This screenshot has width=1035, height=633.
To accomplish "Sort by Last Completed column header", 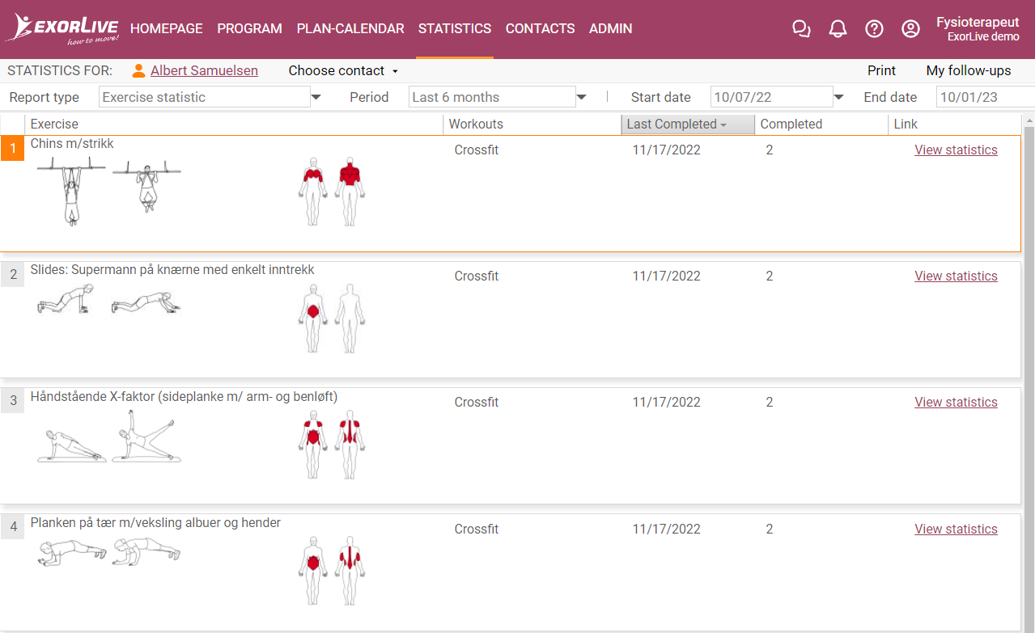I will coord(688,124).
